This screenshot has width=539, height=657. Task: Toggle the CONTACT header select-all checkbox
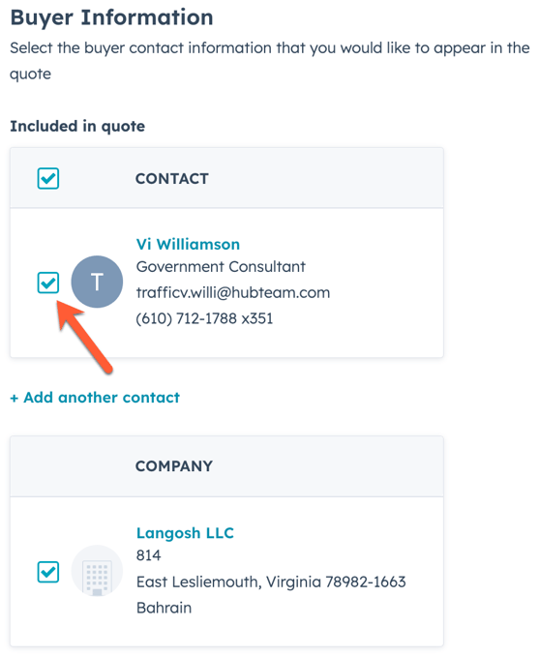[48, 178]
